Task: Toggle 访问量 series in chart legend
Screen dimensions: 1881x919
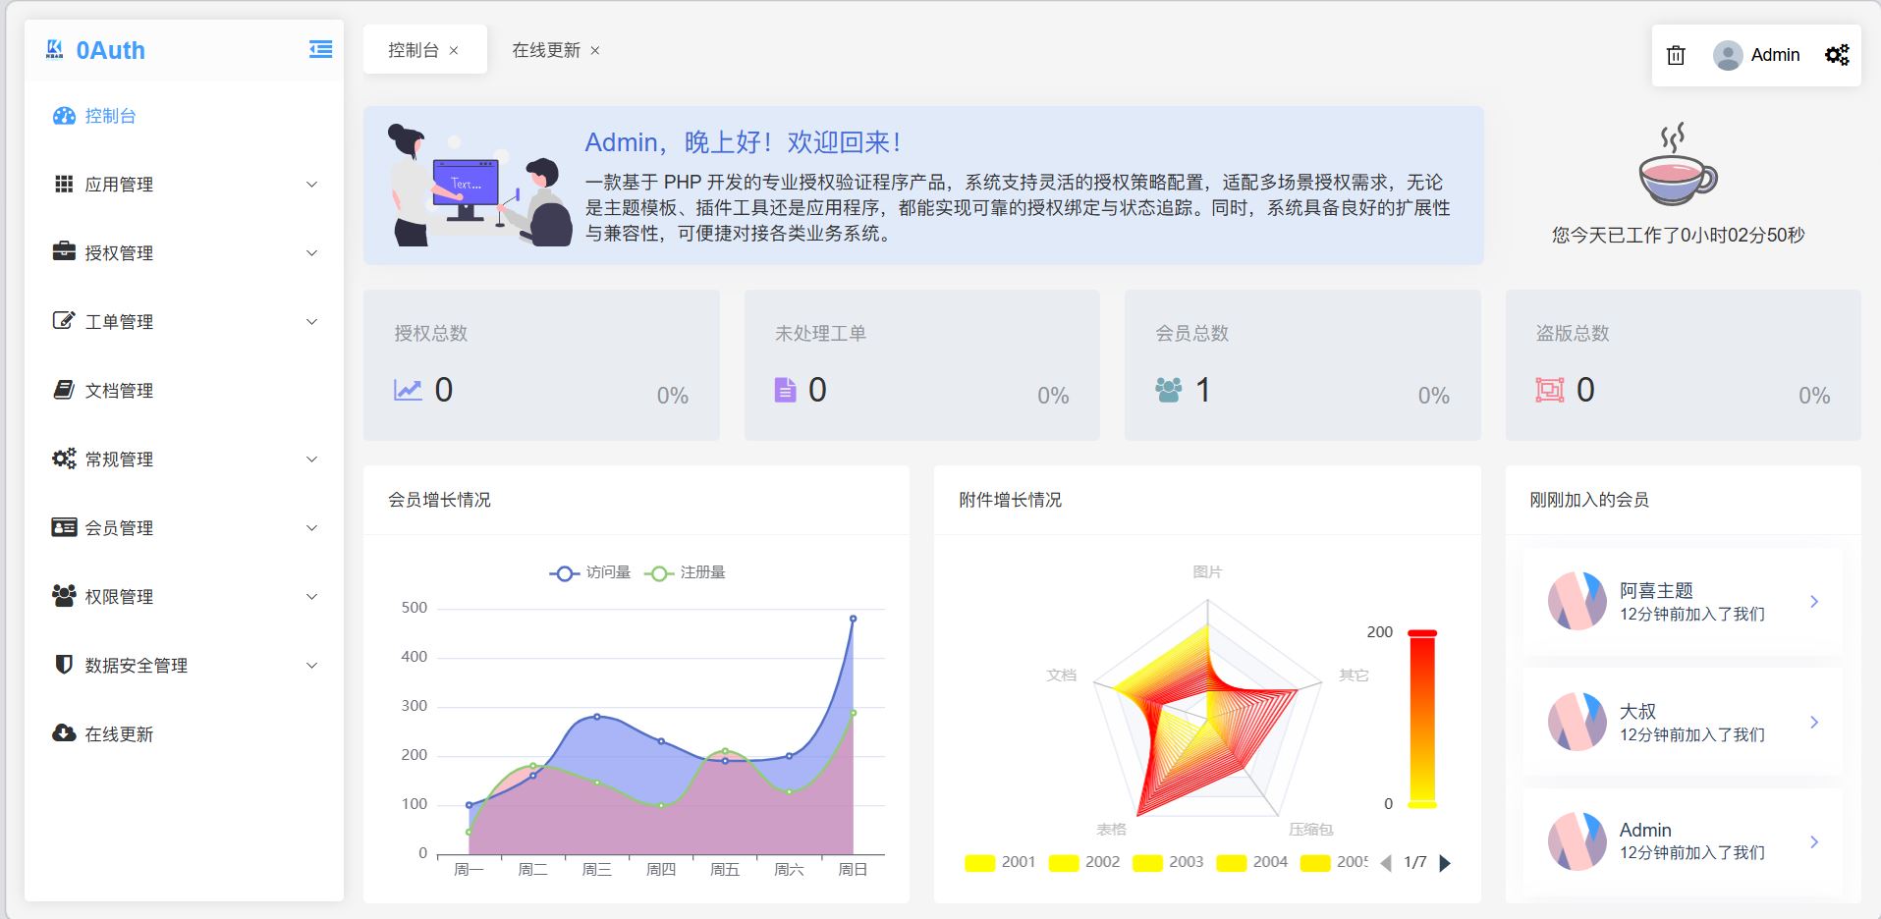Action: tap(589, 572)
